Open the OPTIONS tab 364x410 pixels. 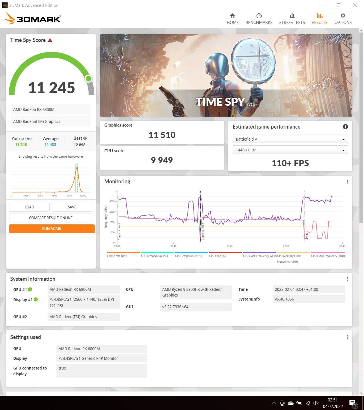click(x=343, y=19)
